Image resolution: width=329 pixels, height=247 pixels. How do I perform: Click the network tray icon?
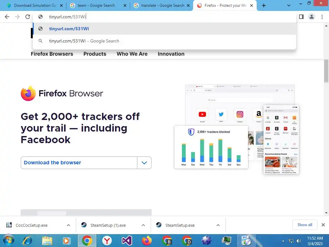291,241
